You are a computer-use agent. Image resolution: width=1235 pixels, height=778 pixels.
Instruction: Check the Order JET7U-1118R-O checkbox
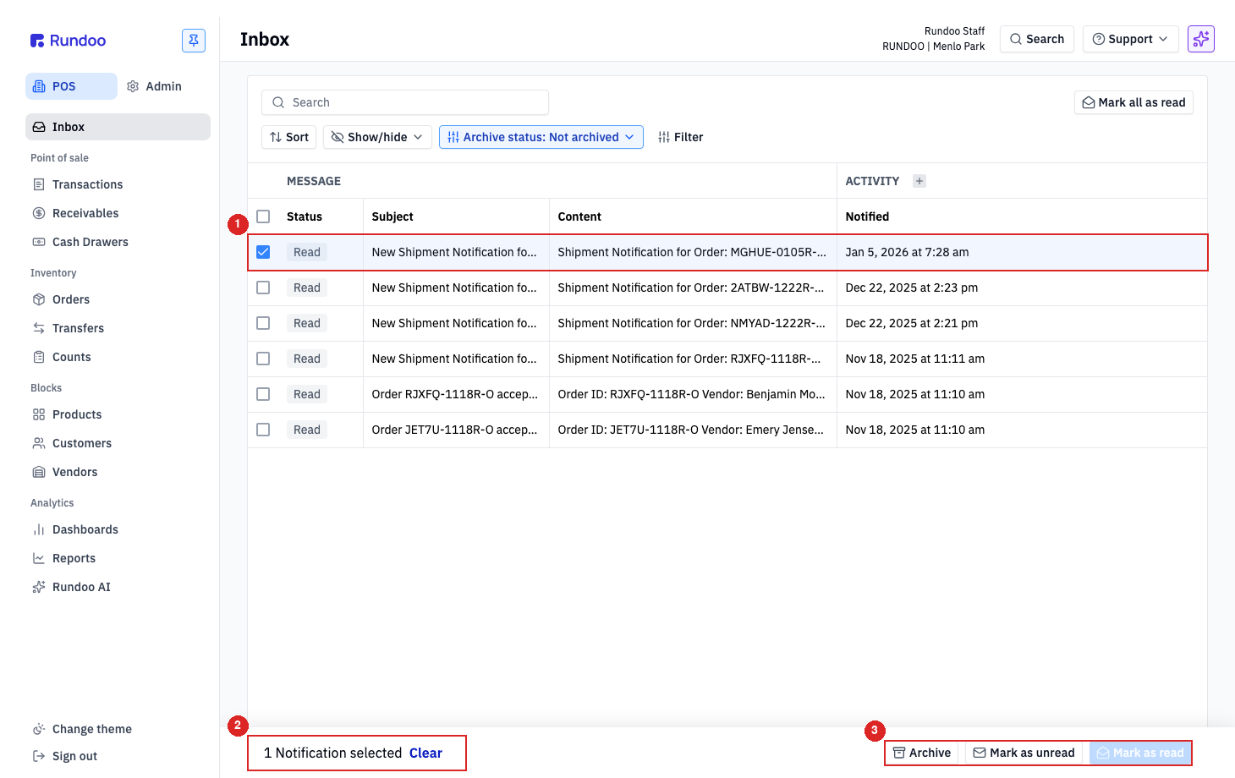[263, 430]
